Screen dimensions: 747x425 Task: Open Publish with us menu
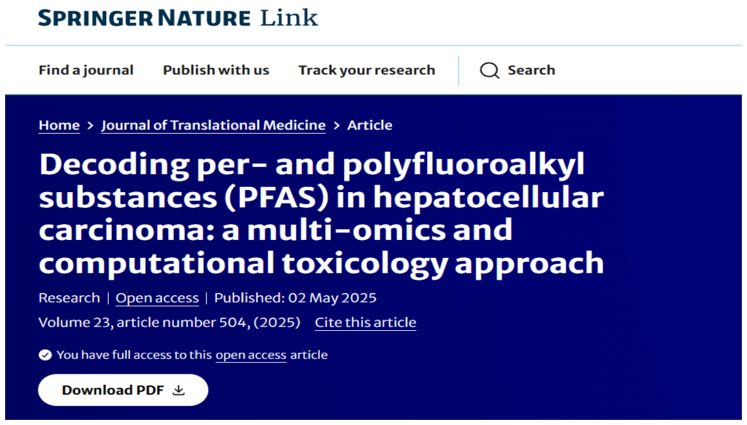216,70
